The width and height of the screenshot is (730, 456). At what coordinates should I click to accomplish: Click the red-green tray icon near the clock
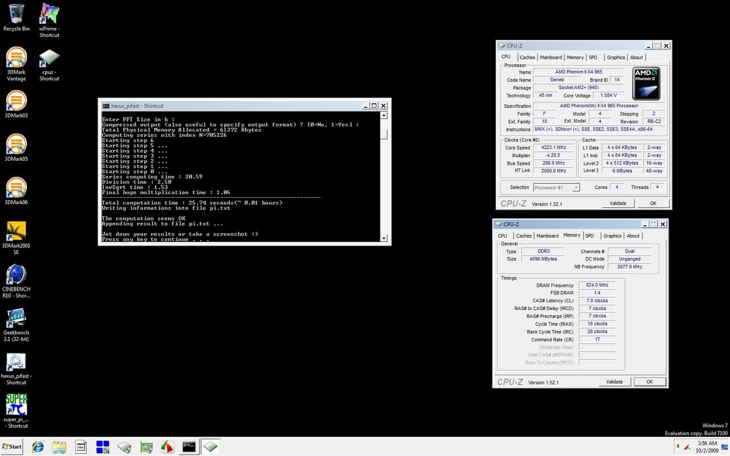[x=688, y=447]
